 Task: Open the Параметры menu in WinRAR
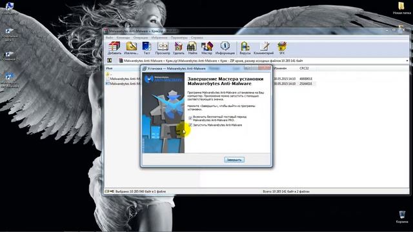[x=179, y=37]
